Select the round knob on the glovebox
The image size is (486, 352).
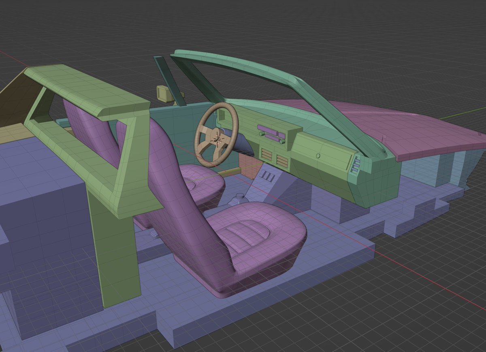coord(318,156)
